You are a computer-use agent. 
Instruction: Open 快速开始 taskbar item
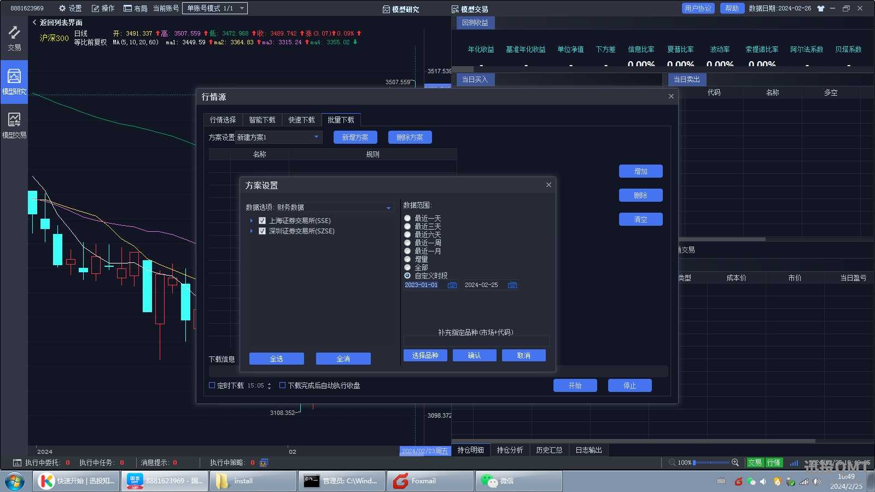pyautogui.click(x=77, y=481)
